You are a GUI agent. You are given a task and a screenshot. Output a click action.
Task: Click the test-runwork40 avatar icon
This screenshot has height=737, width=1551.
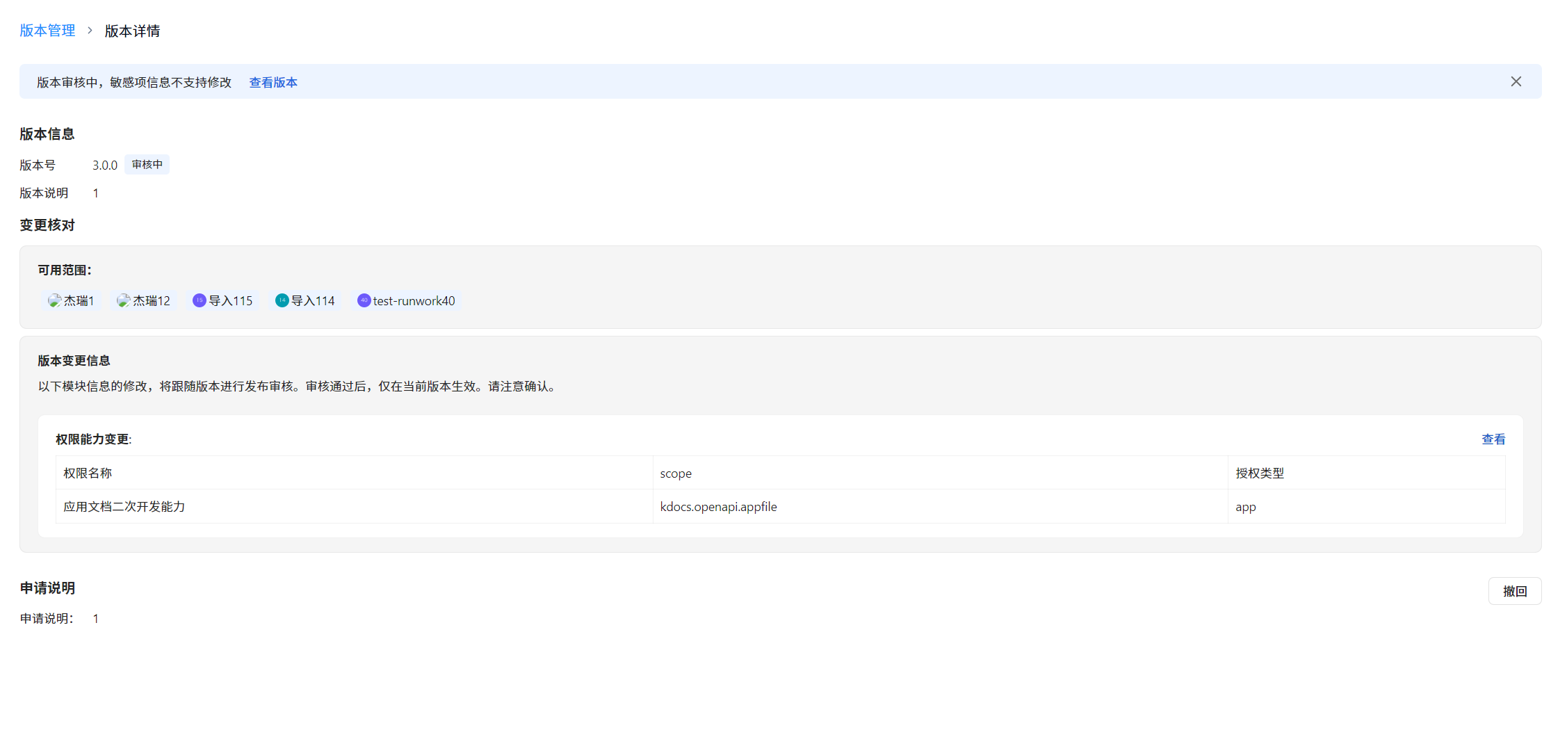[364, 300]
